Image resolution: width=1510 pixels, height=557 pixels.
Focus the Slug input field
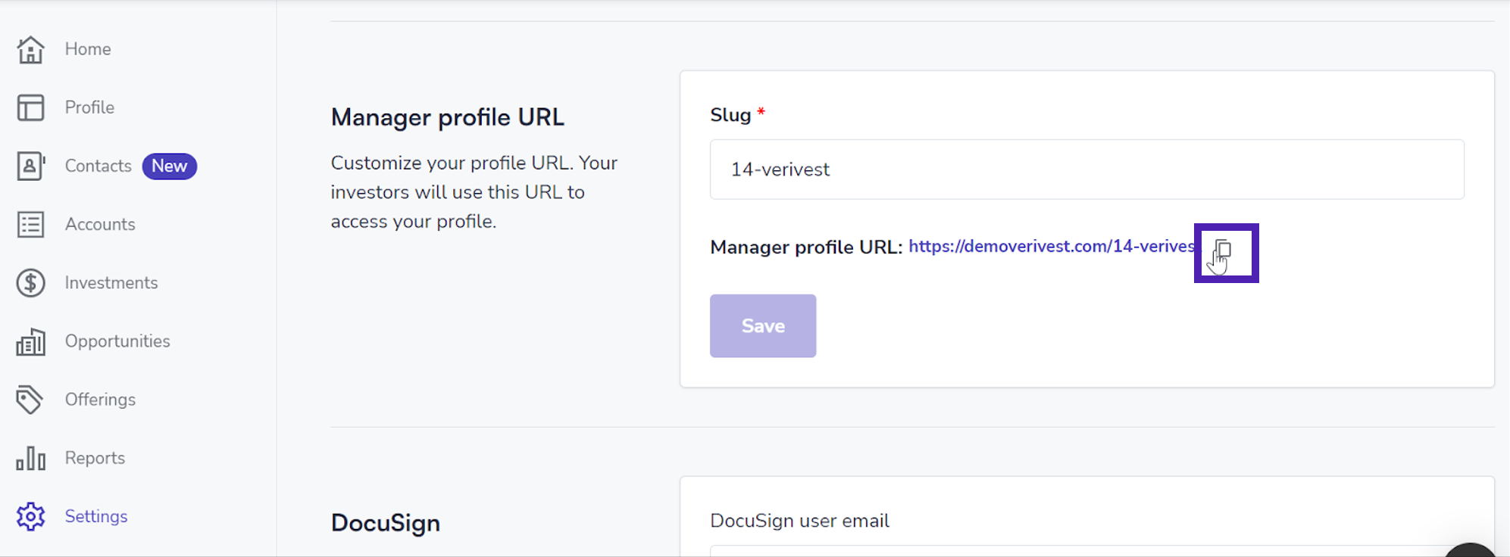point(1086,170)
